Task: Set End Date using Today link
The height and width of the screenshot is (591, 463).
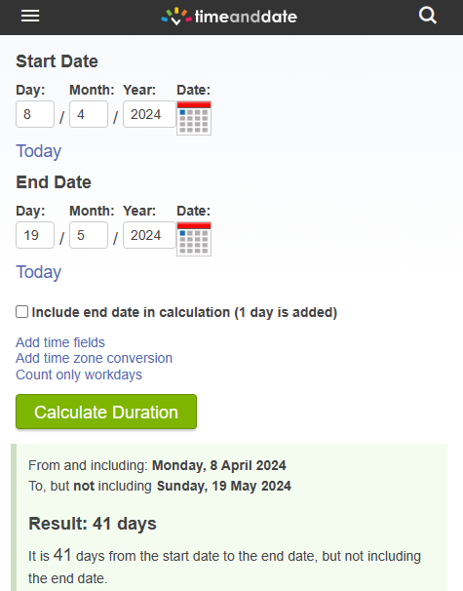Action: pyautogui.click(x=38, y=272)
